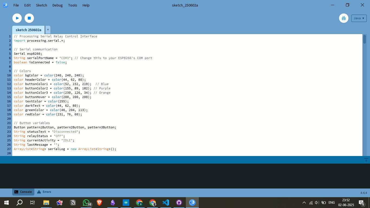Open the Obsidian app on taskbar
370x208 pixels.
click(x=113, y=203)
